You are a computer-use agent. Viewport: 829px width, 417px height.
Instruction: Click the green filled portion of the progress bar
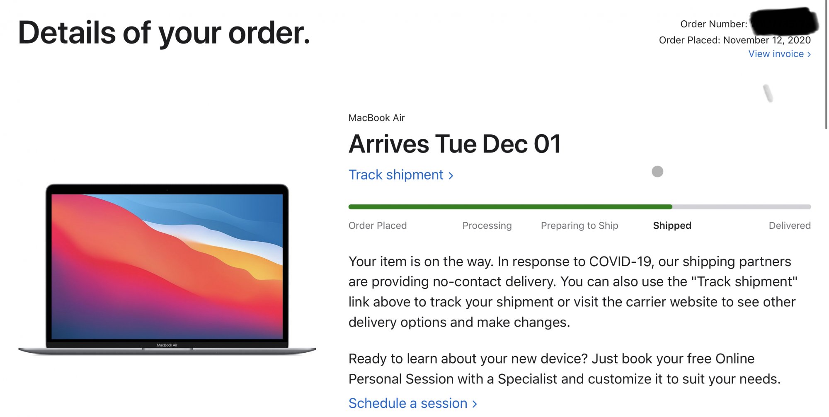point(510,206)
